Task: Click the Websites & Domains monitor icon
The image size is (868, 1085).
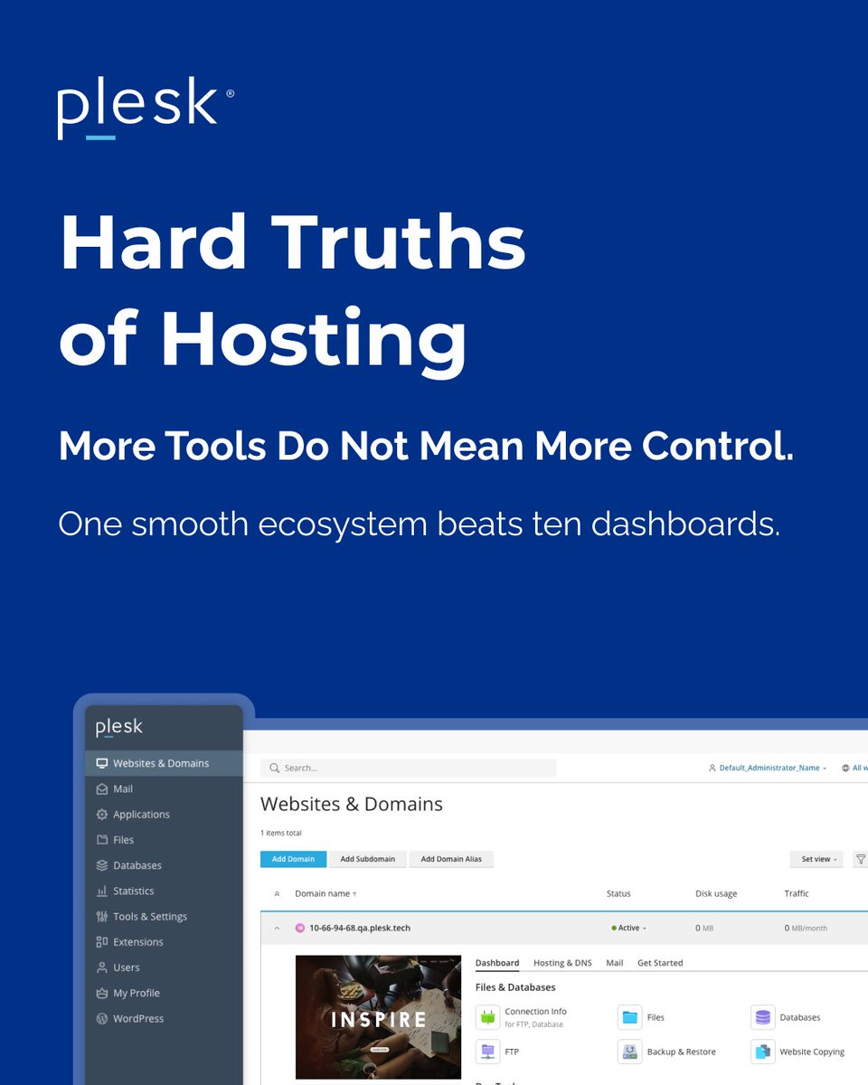Action: pyautogui.click(x=102, y=763)
